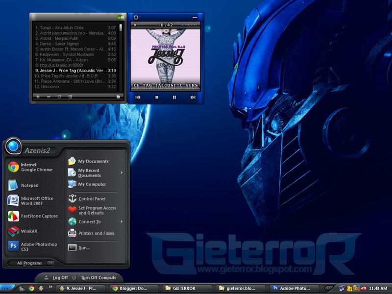
Task: Open Google Chrome from the Start menu
Action: [29, 167]
